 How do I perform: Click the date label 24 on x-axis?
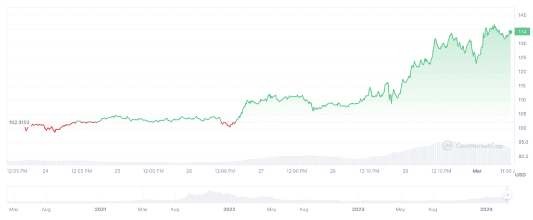pos(46,171)
